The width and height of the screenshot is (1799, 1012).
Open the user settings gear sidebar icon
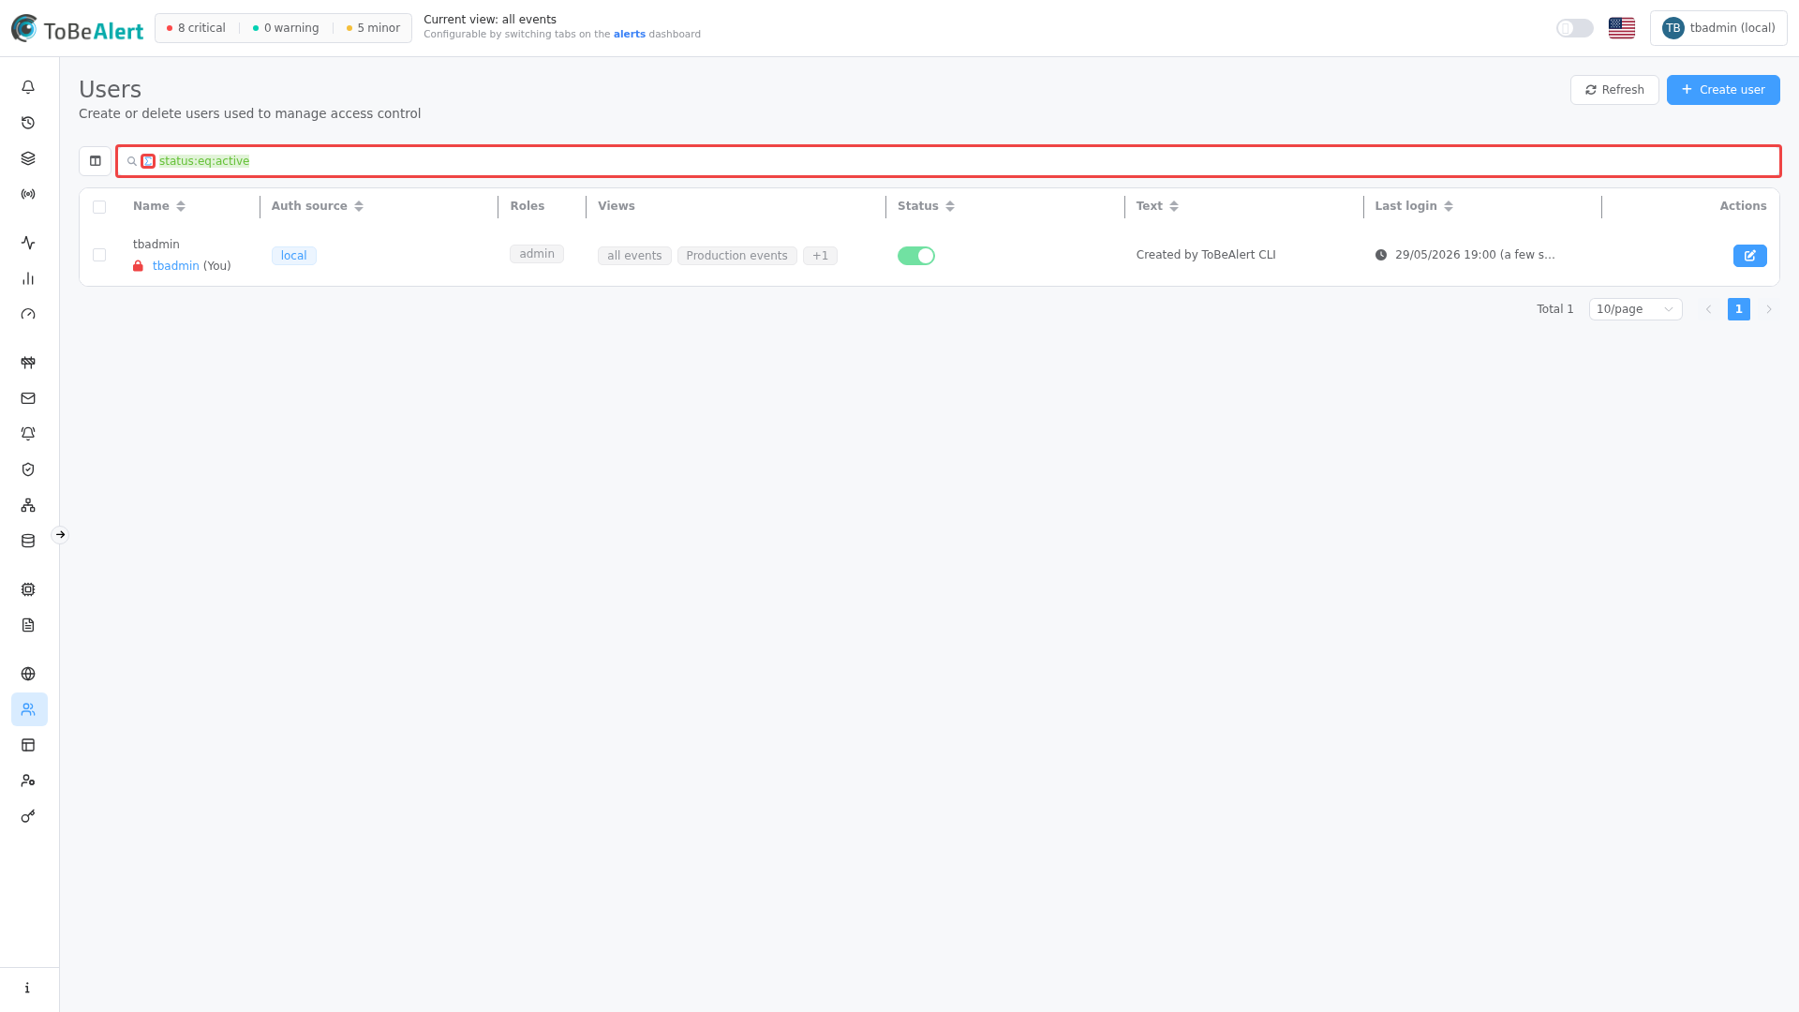coord(28,781)
